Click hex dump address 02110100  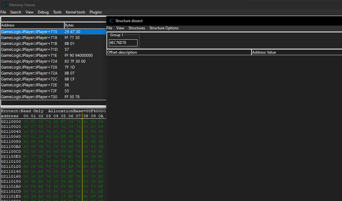(x=11, y=161)
